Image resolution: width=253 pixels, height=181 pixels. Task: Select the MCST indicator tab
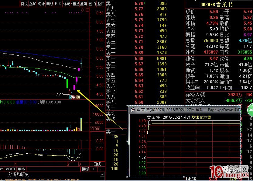click(10, 169)
